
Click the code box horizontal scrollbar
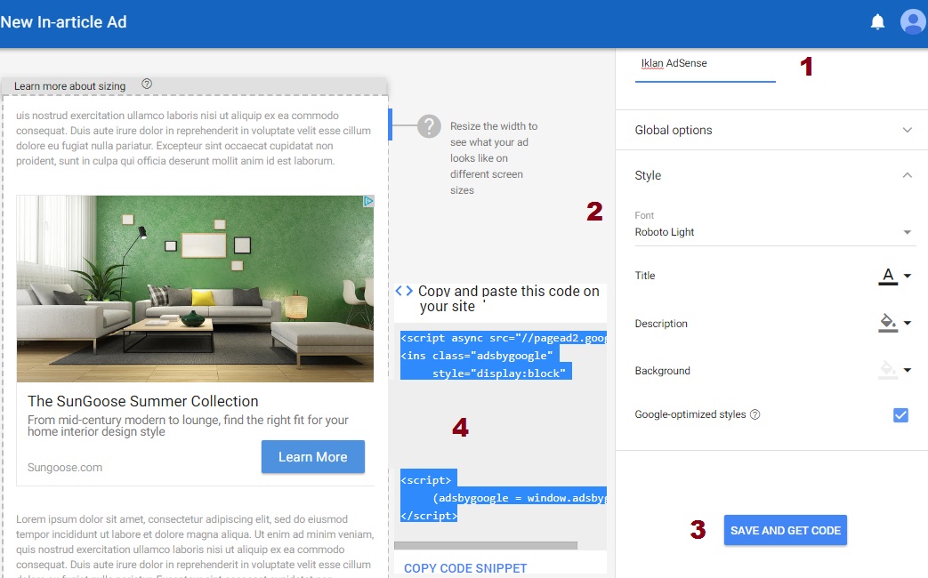pyautogui.click(x=485, y=545)
